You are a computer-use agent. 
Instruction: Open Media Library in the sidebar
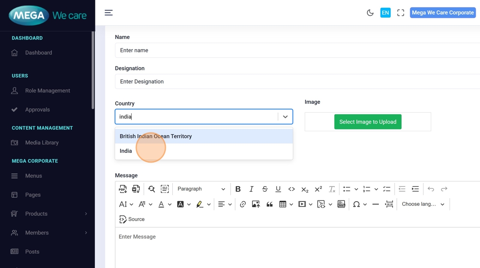[x=42, y=143]
